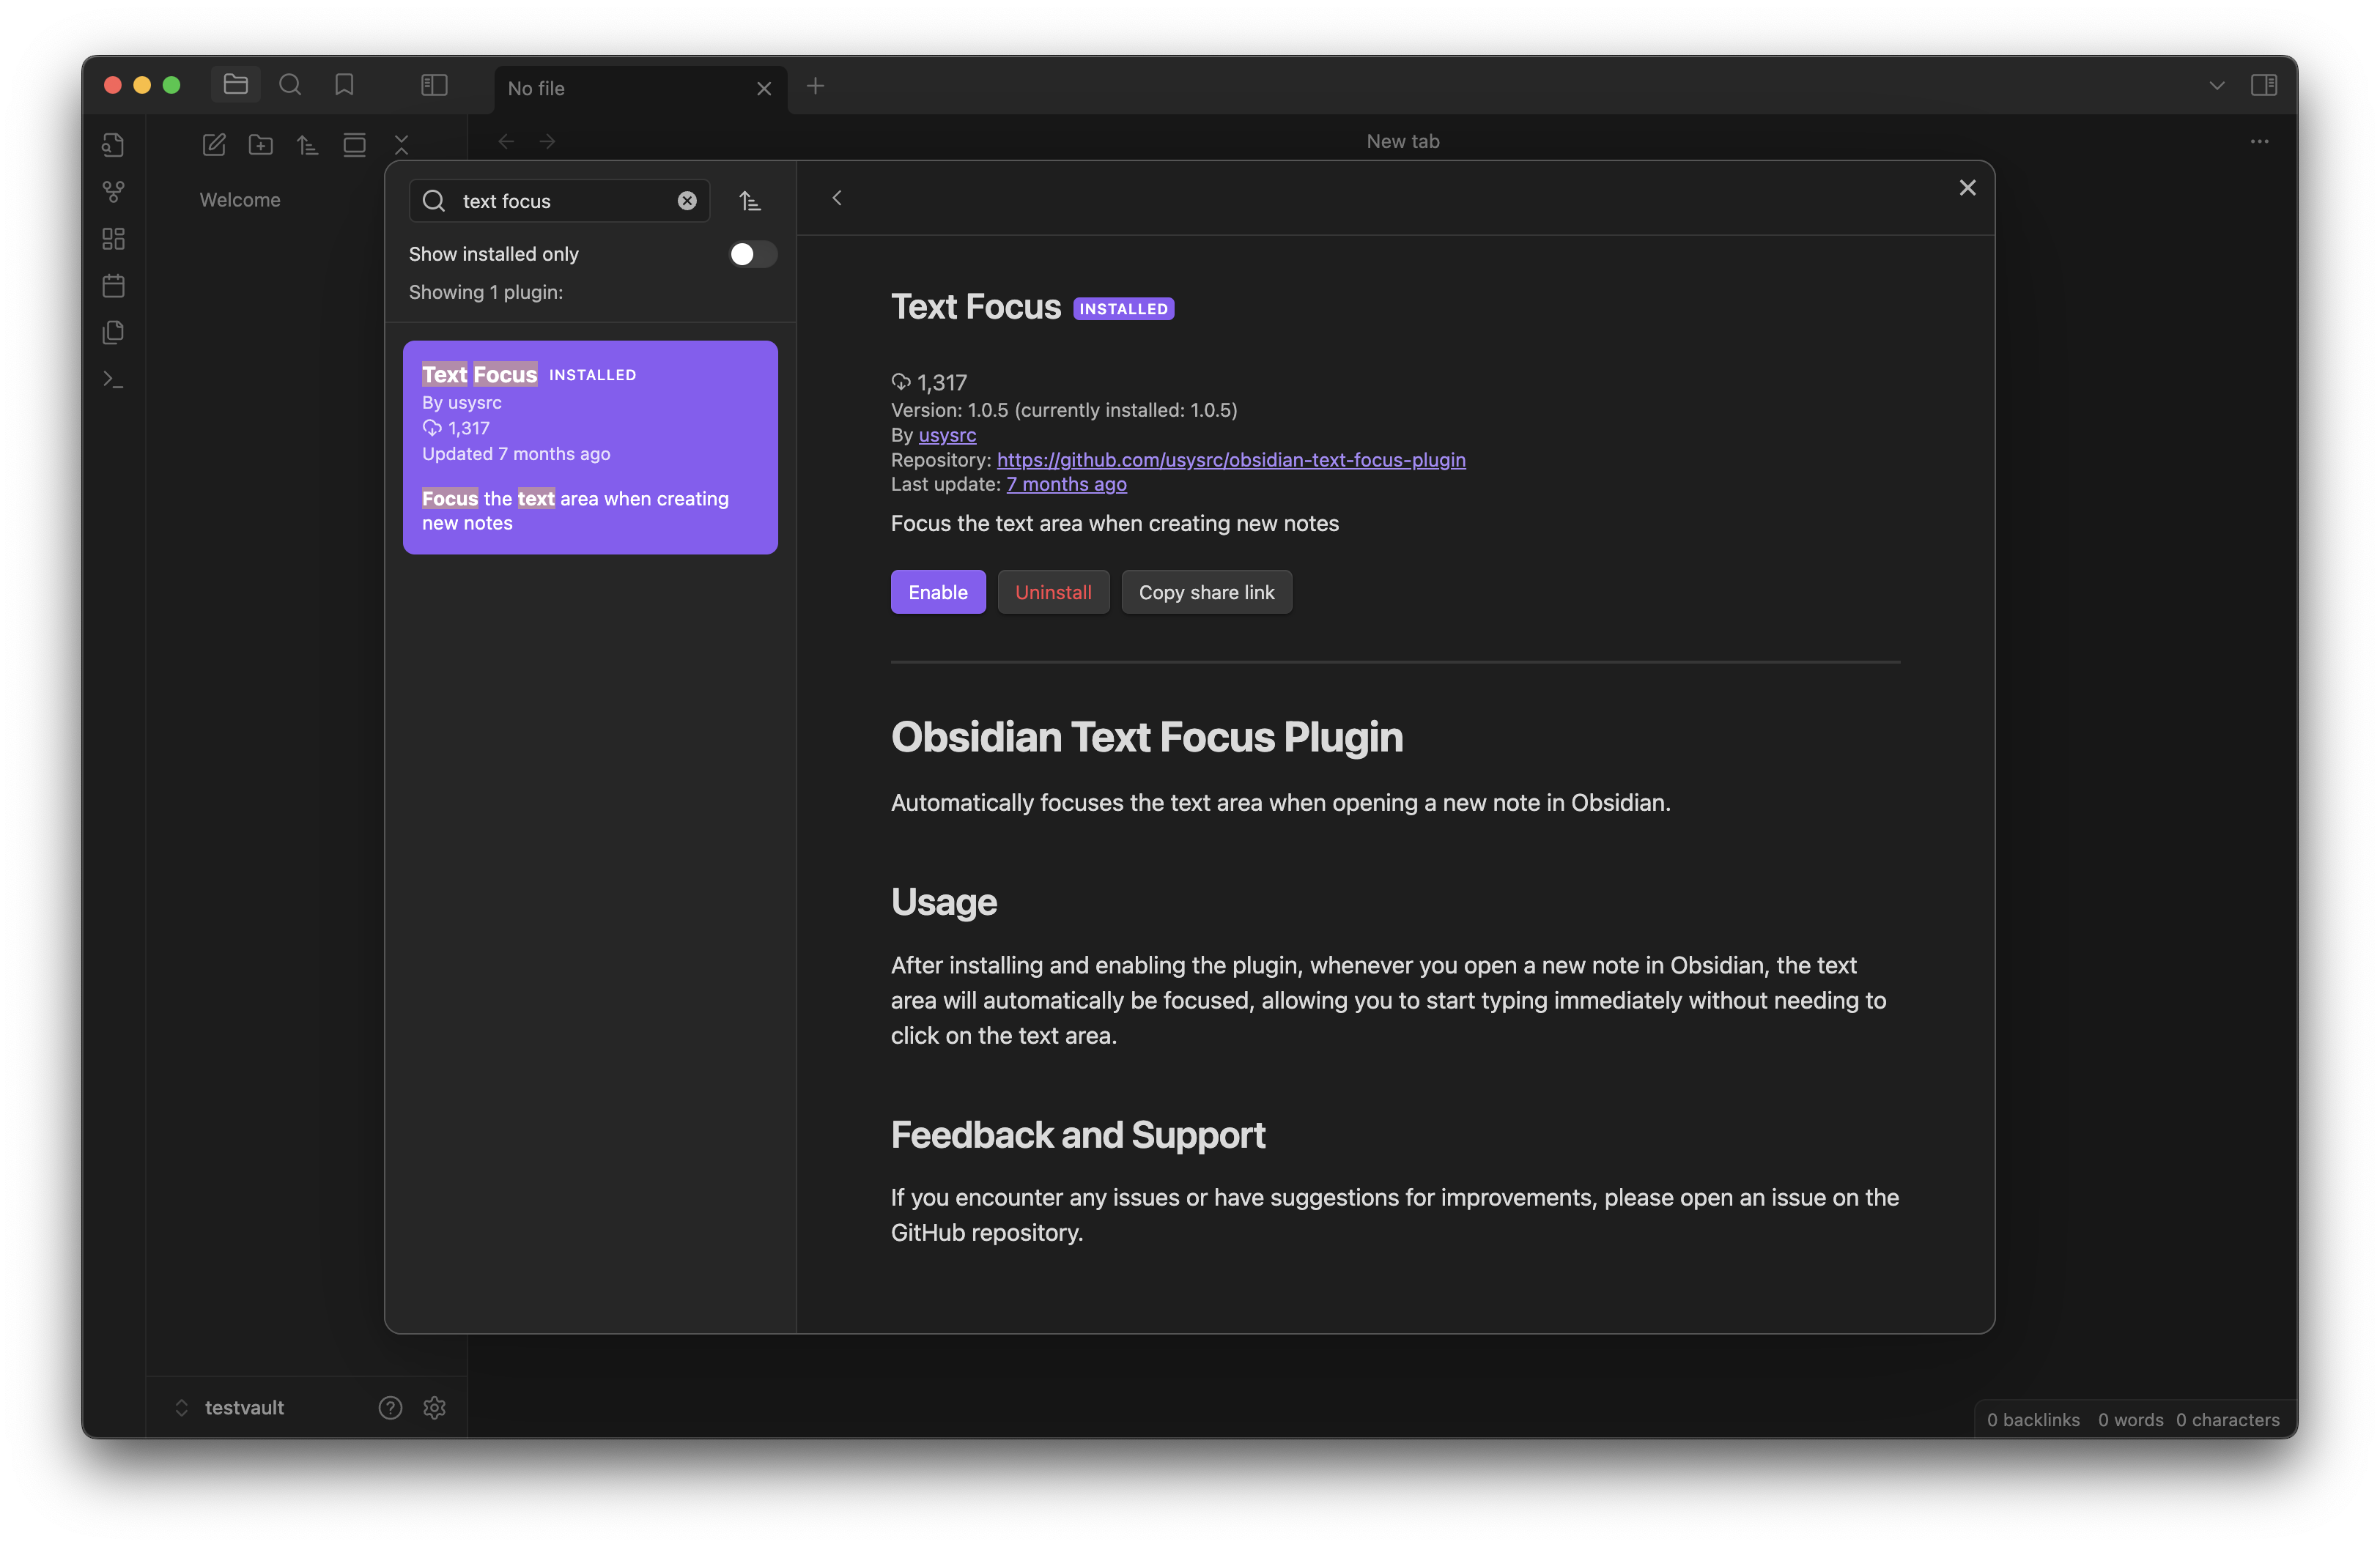Open the canvas icon in the left ribbon
The height and width of the screenshot is (1547, 2380).
point(114,239)
